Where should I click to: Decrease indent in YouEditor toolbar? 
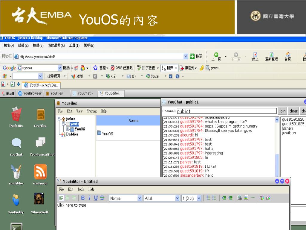(224, 198)
